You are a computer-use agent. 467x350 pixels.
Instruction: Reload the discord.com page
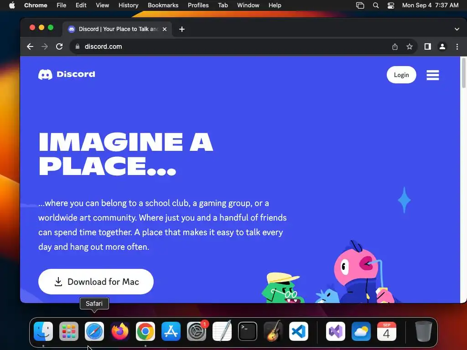click(59, 46)
